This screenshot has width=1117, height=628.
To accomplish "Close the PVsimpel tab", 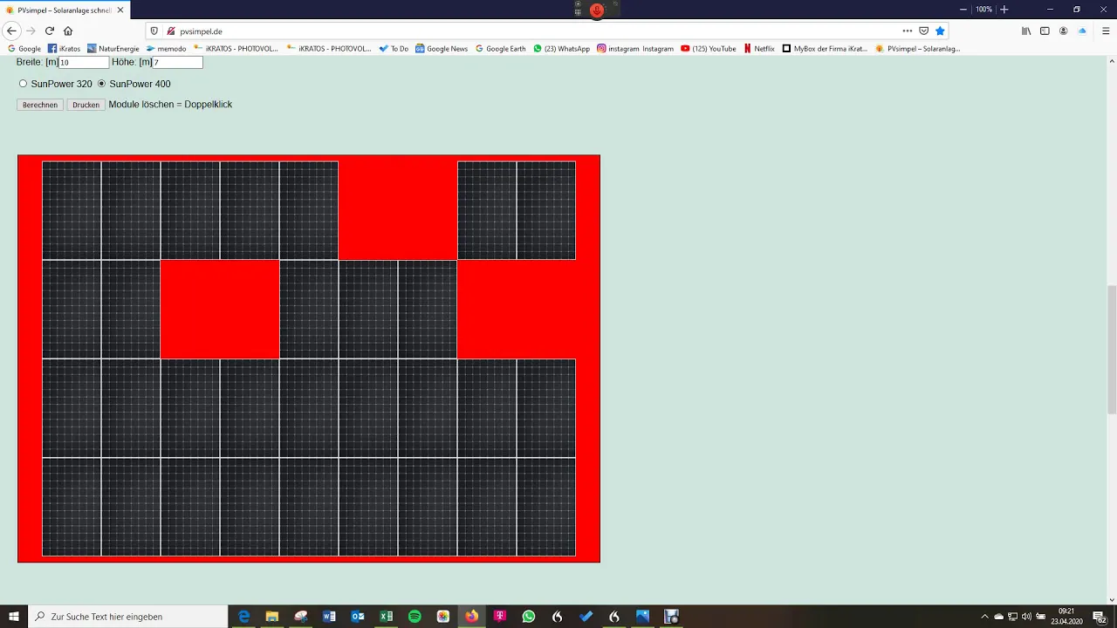I will pos(120,10).
